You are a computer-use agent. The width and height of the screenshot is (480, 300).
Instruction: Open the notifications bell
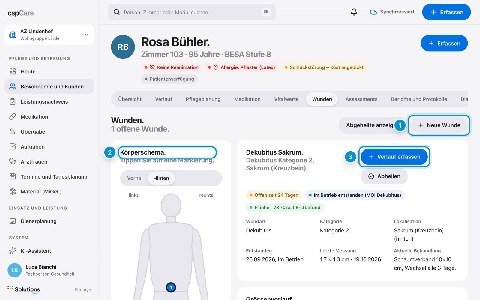354,12
